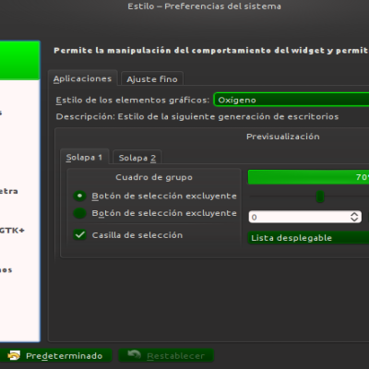Image resolution: width=369 pixels, height=369 pixels.
Task: Select the highlighted green sidebar entry
Action: pos(19,60)
